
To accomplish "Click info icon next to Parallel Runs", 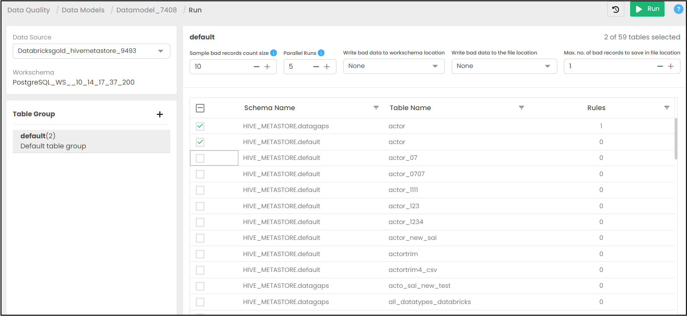I will [x=321, y=53].
